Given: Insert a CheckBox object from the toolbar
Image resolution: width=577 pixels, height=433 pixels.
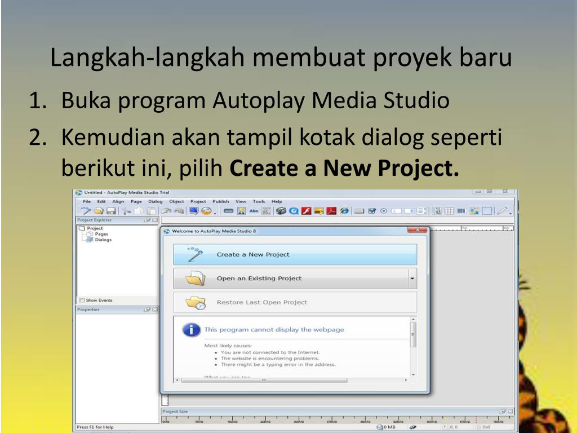Looking at the screenshot, I should (x=372, y=211).
